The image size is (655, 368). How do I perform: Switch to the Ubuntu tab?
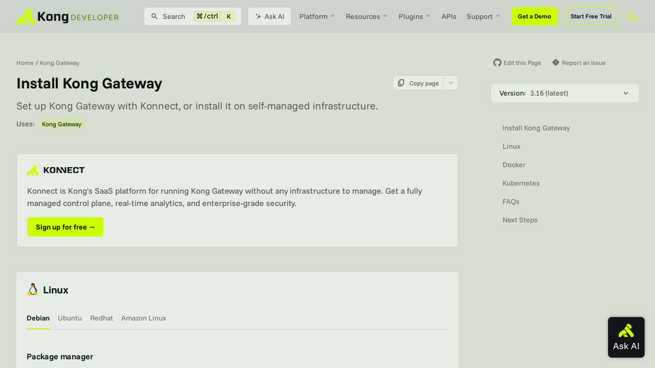[x=70, y=318]
